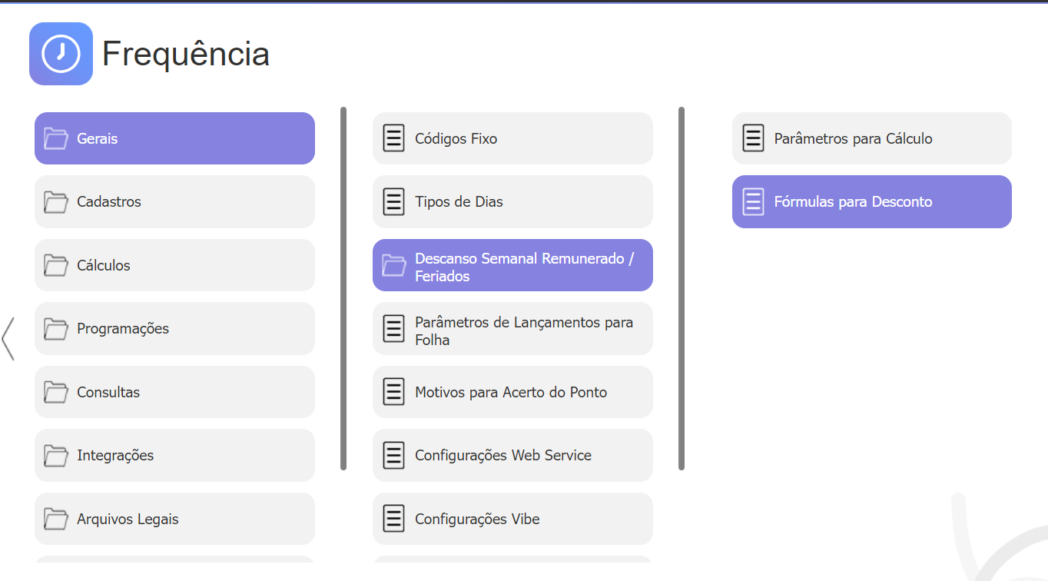Click the Frequência clock icon
Viewport: 1048px width, 581px height.
click(x=61, y=54)
